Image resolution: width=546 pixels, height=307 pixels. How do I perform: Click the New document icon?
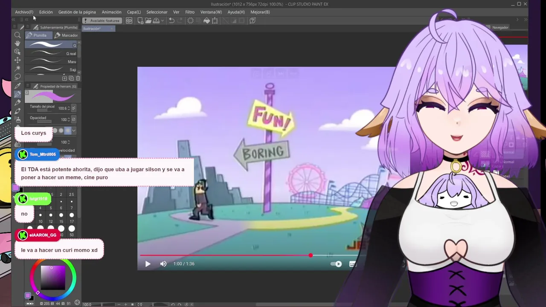[x=139, y=20]
